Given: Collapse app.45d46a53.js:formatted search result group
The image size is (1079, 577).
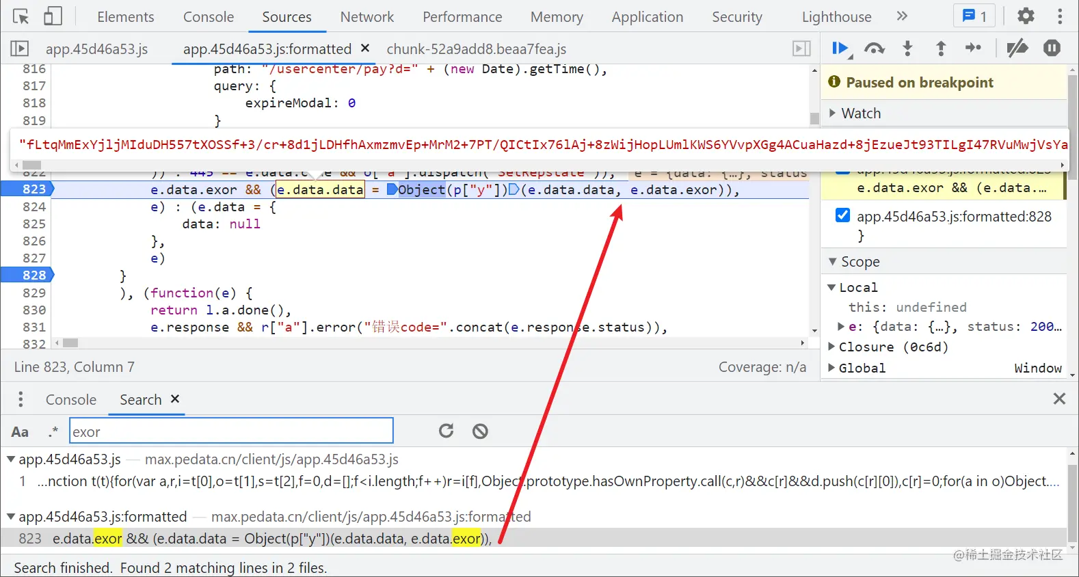Looking at the screenshot, I should click(x=11, y=517).
